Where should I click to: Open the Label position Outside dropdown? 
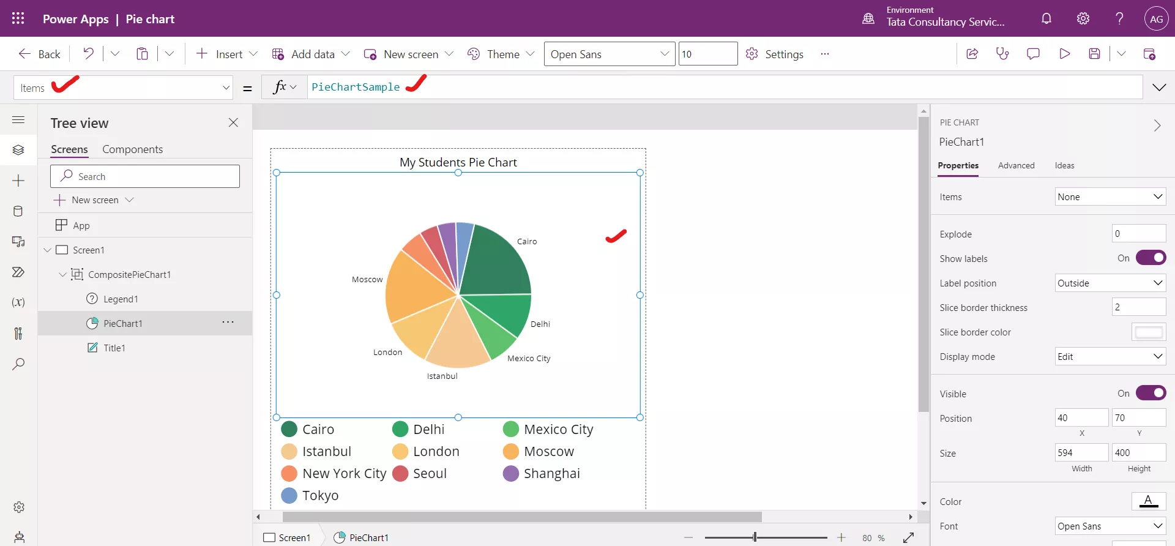click(1110, 283)
